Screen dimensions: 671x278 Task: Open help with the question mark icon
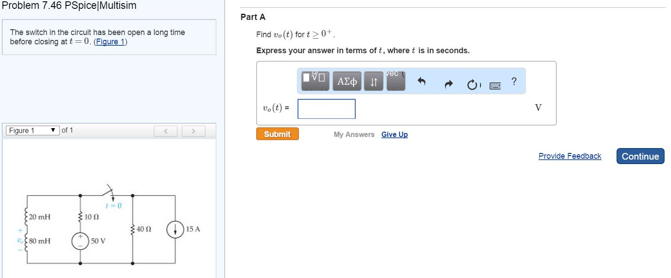514,81
